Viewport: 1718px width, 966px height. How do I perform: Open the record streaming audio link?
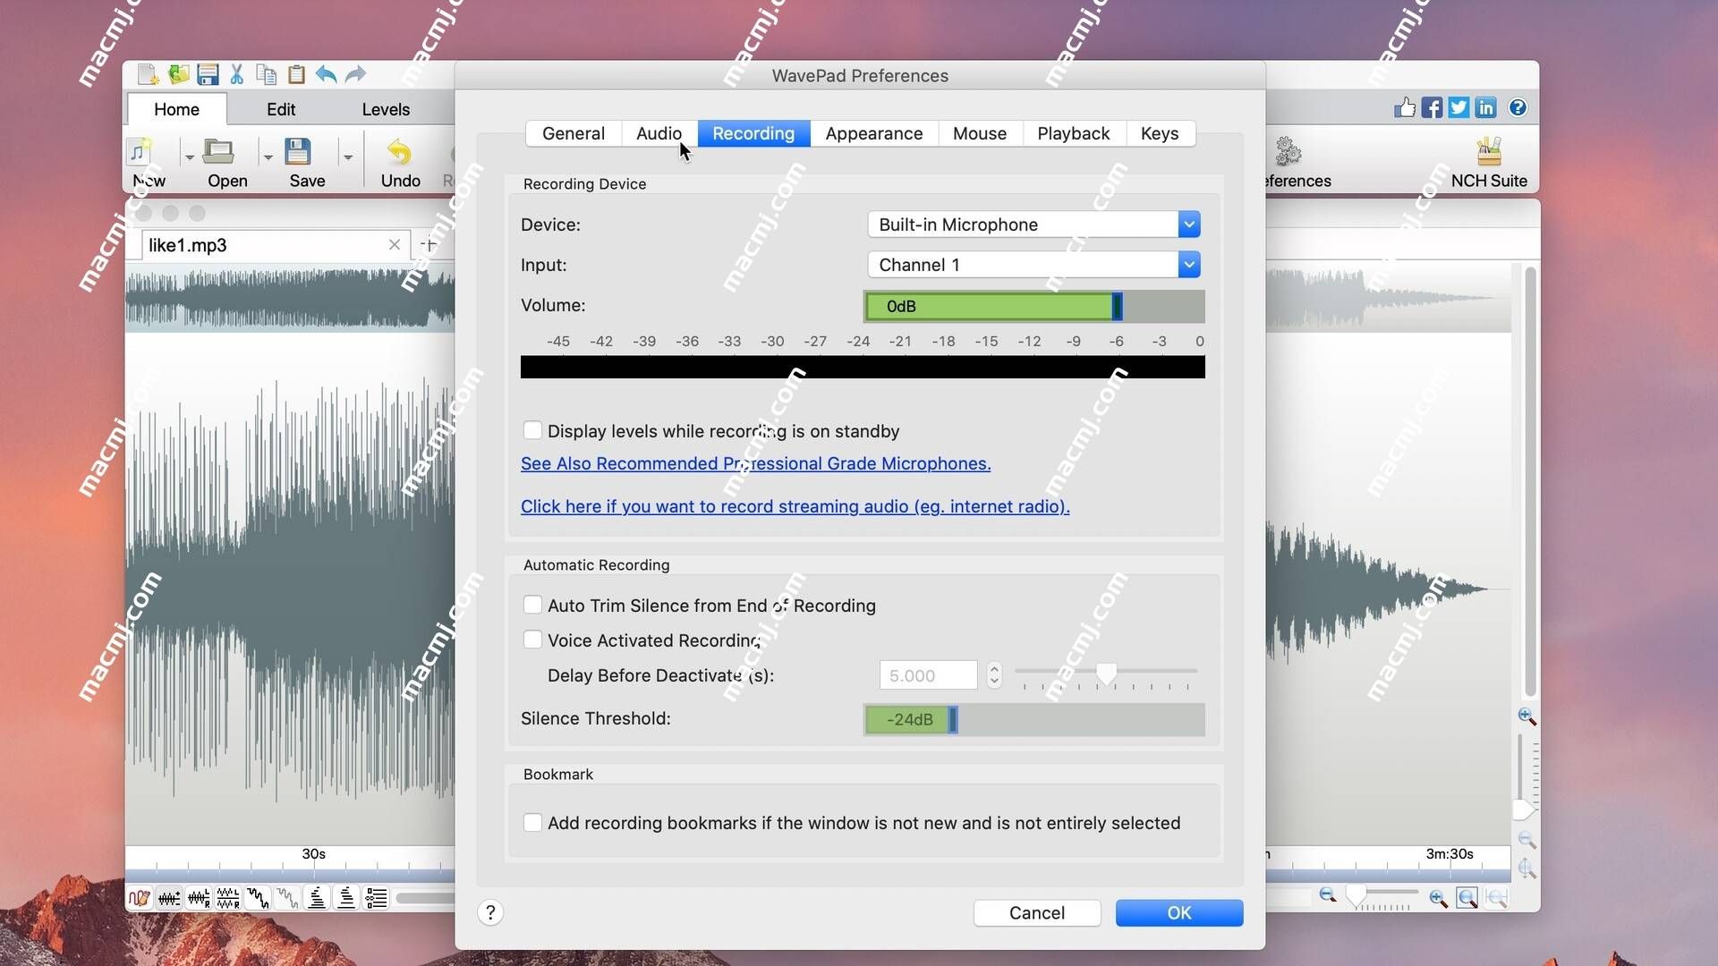click(x=795, y=506)
